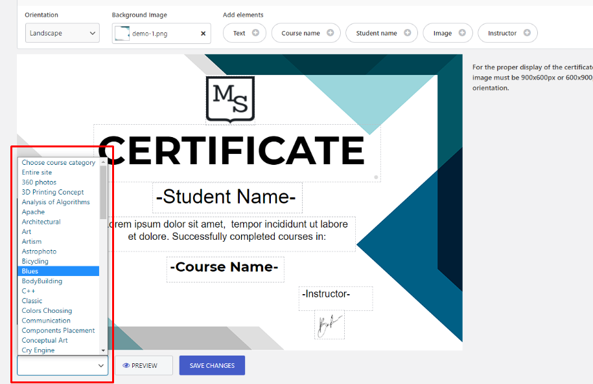Add a Text element to the certificate
This screenshot has width=593, height=384.
[244, 33]
